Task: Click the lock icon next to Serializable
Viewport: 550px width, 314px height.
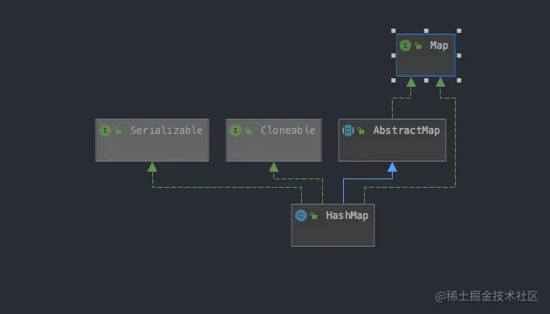Action: 118,130
